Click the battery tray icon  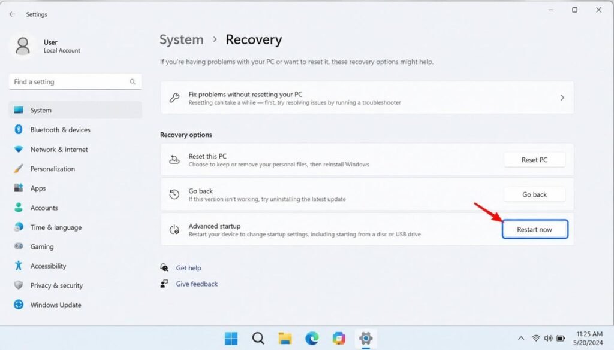click(x=561, y=338)
